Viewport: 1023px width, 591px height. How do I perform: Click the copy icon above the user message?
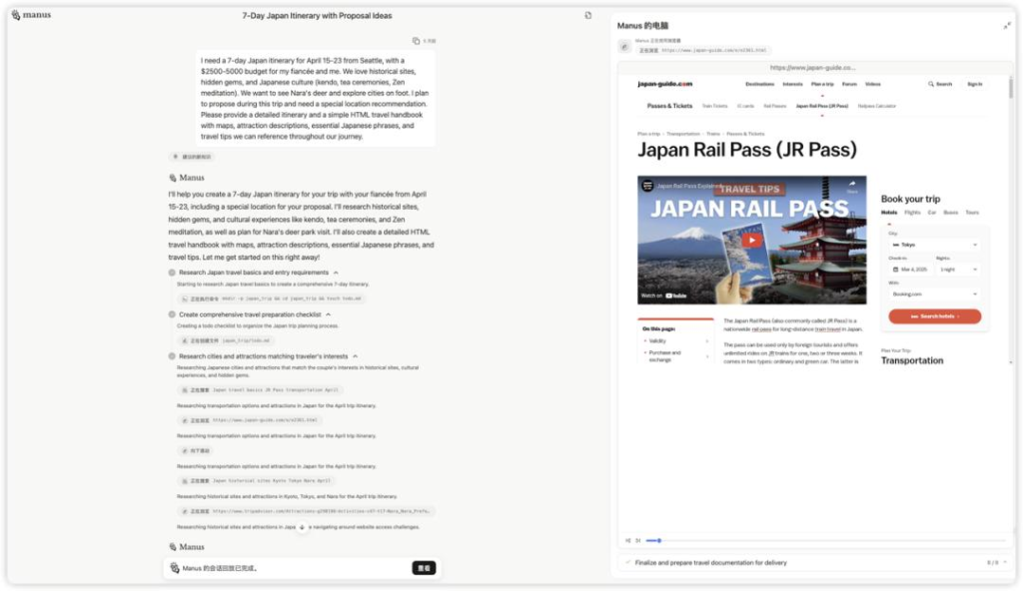416,41
